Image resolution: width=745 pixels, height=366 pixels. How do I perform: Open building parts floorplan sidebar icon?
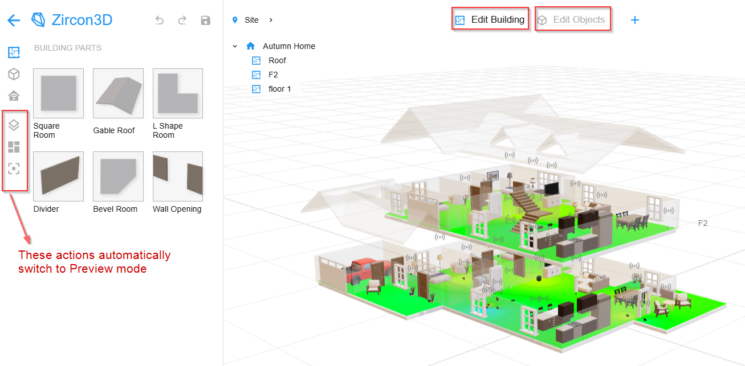tap(14, 53)
